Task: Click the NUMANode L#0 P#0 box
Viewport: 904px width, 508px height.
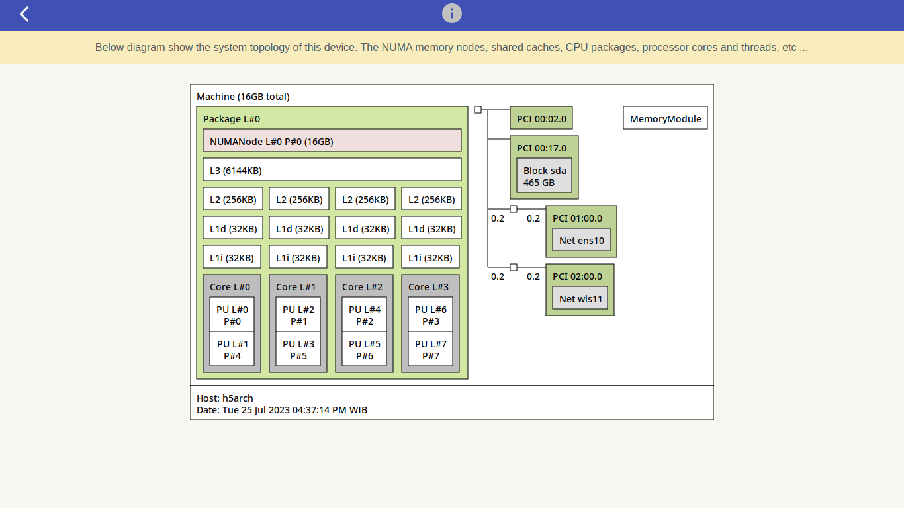Action: pos(332,141)
